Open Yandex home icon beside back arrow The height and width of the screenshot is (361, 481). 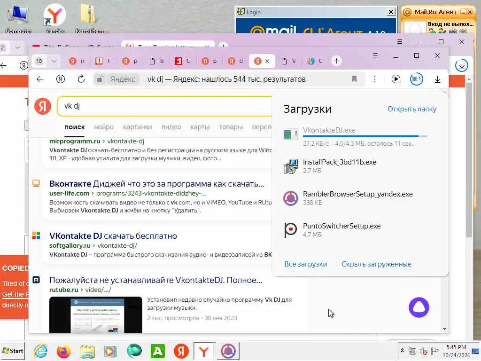click(x=61, y=79)
